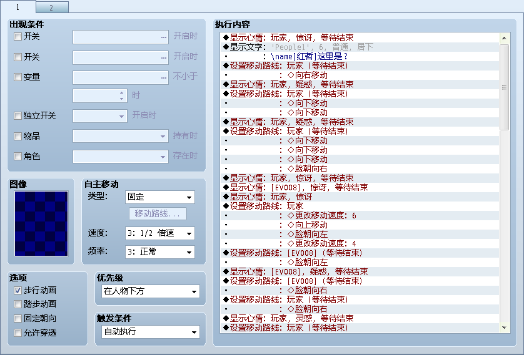Select event page tab 1

coord(18,7)
